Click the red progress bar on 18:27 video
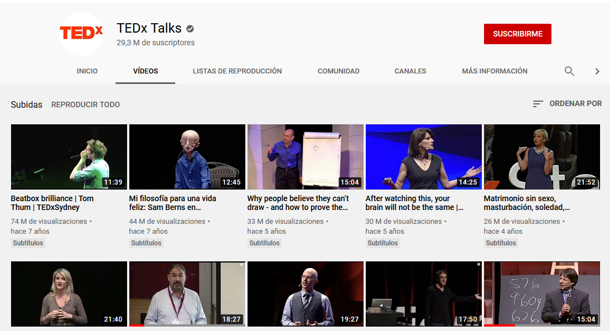610x331 pixels. click(136, 325)
